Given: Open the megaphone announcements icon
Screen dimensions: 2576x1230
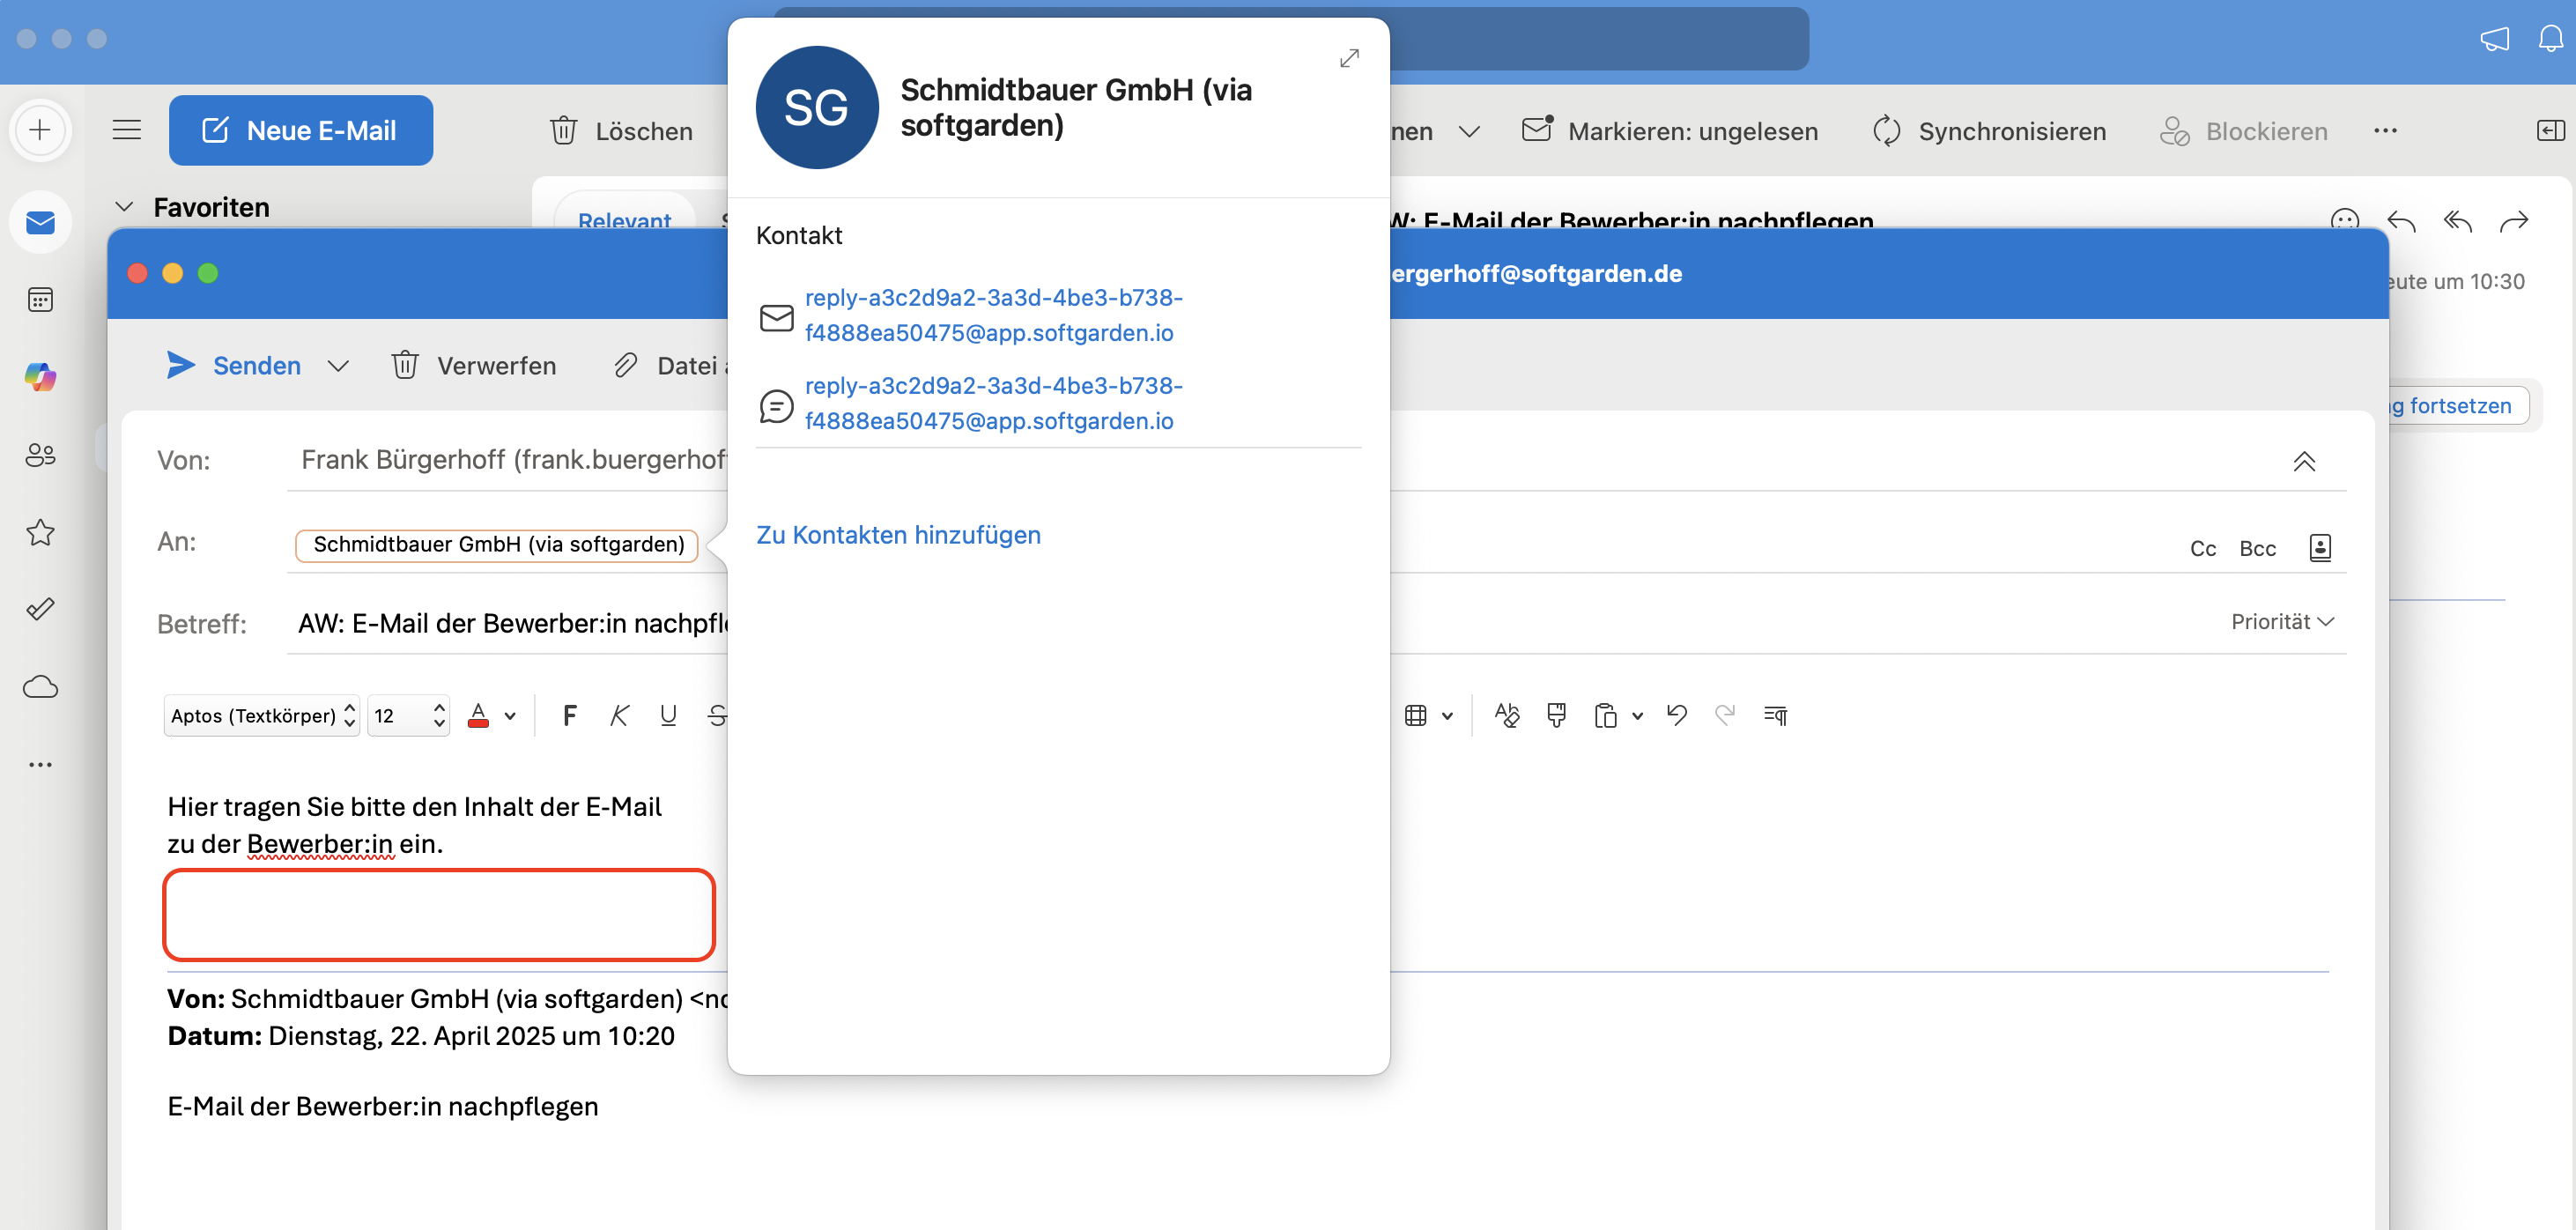Looking at the screenshot, I should [x=2494, y=39].
